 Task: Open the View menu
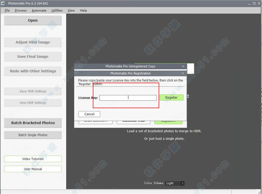(x=71, y=10)
